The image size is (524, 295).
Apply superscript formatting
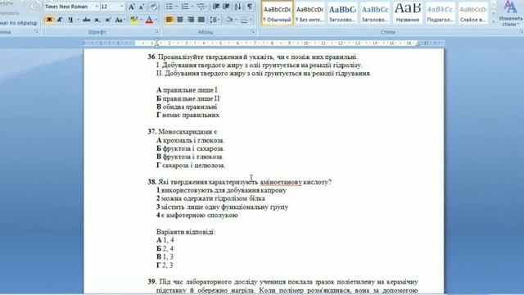107,20
